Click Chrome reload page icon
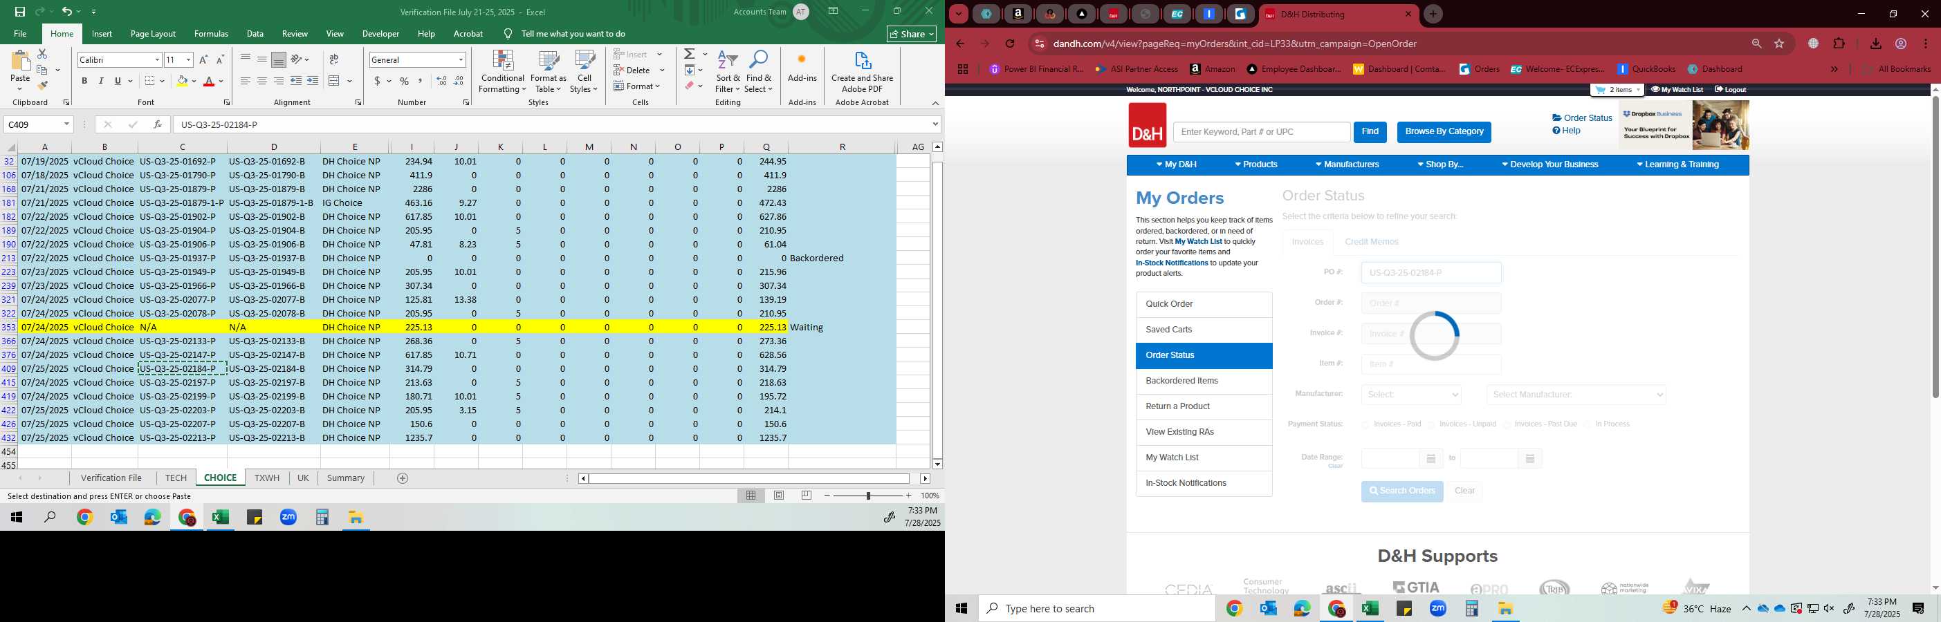This screenshot has height=622, width=1941. [1011, 44]
